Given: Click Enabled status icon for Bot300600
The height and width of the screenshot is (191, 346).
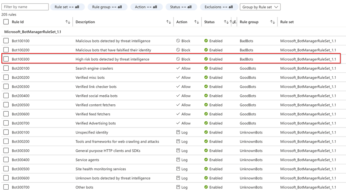Looking at the screenshot, I should pyautogui.click(x=206, y=178).
